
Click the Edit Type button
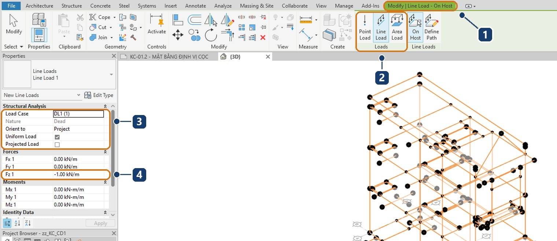click(x=99, y=95)
